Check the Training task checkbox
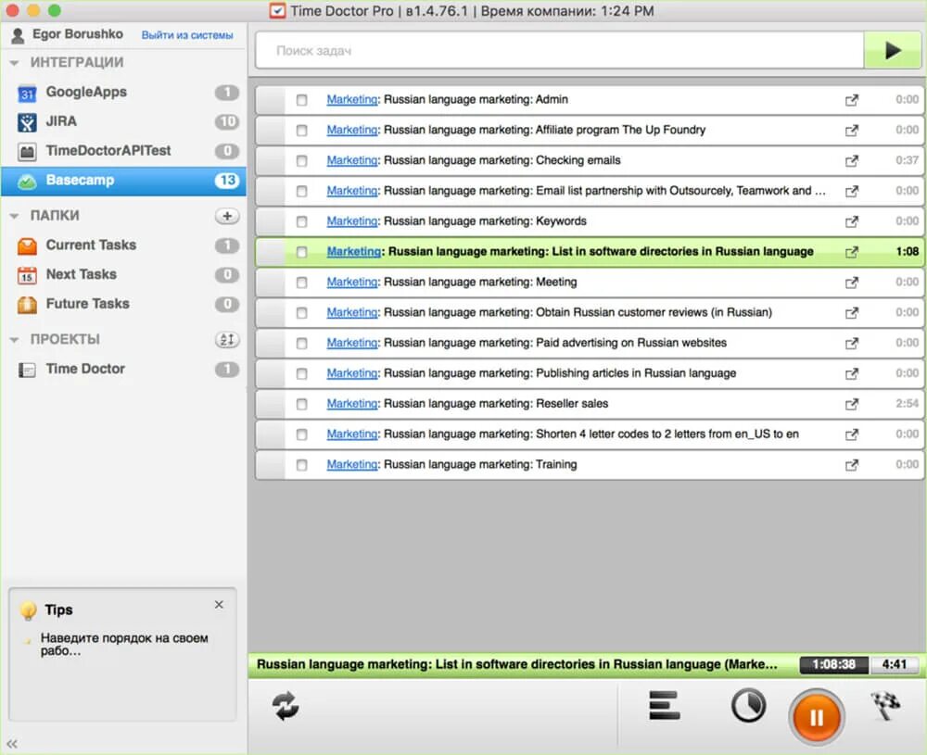The height and width of the screenshot is (755, 927). (x=301, y=465)
